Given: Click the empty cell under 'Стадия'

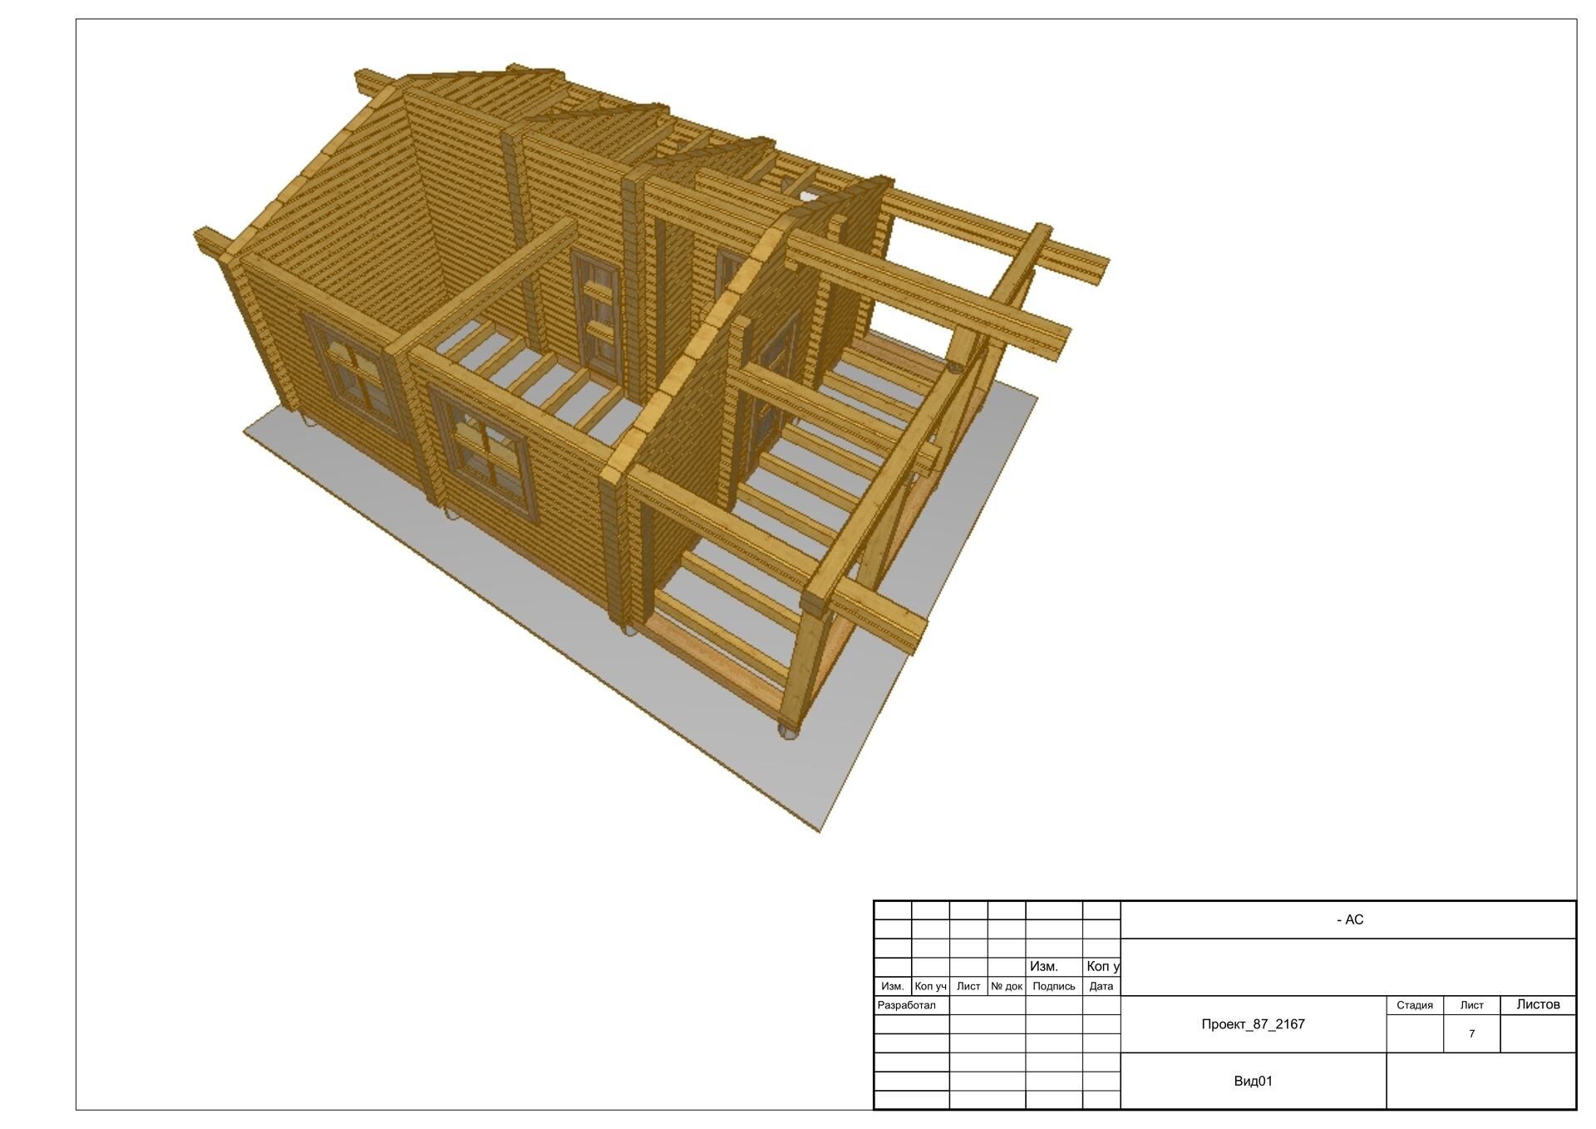Looking at the screenshot, I should pyautogui.click(x=1414, y=1033).
